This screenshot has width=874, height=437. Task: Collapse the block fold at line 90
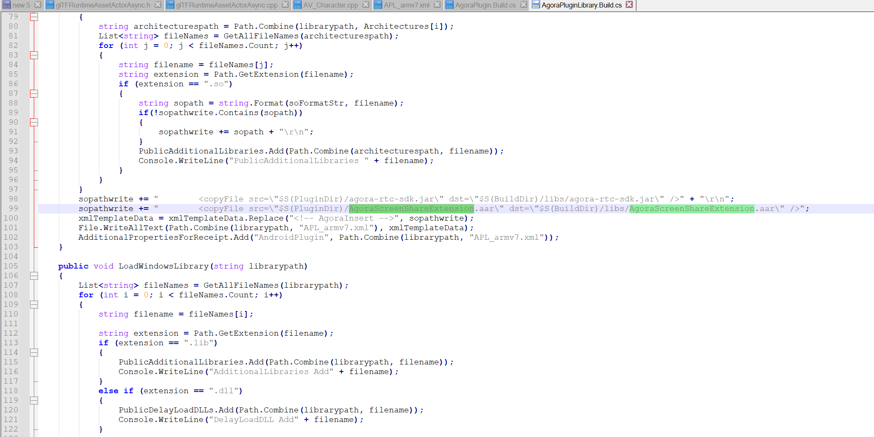point(34,122)
